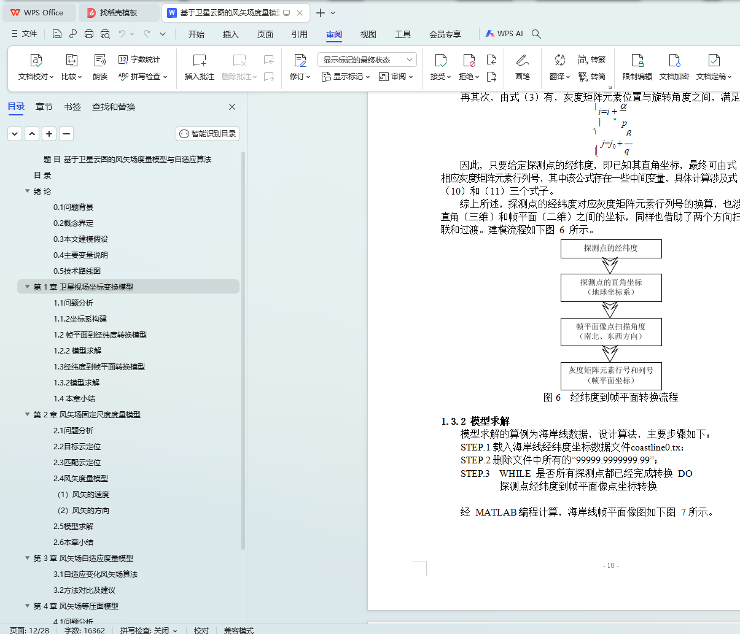Jump to the previous revision (arrow over page)
Image resolution: width=740 pixels, height=634 pixels.
pyautogui.click(x=491, y=60)
